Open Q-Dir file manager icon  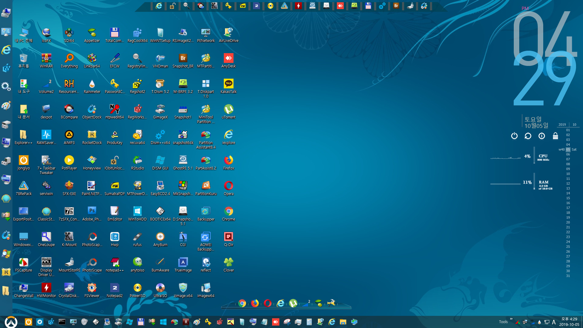click(x=228, y=239)
